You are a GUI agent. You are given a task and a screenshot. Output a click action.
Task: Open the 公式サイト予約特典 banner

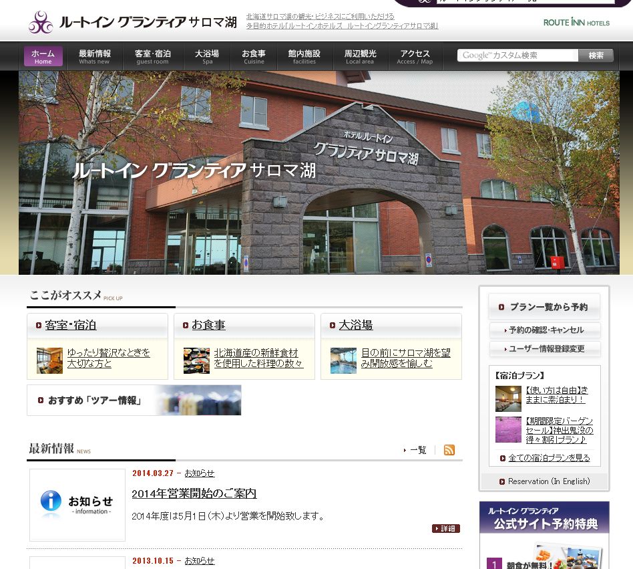544,535
